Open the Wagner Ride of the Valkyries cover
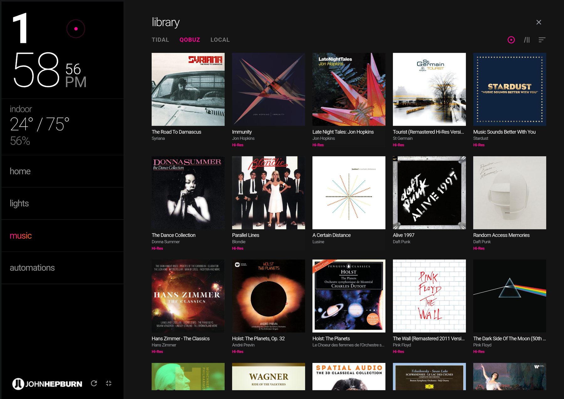The width and height of the screenshot is (564, 399). pyautogui.click(x=269, y=376)
